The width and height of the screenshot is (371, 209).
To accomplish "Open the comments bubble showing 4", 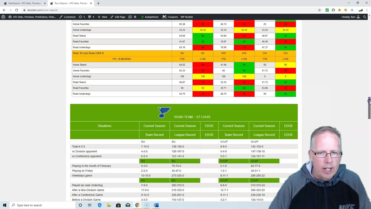I will pos(91,17).
